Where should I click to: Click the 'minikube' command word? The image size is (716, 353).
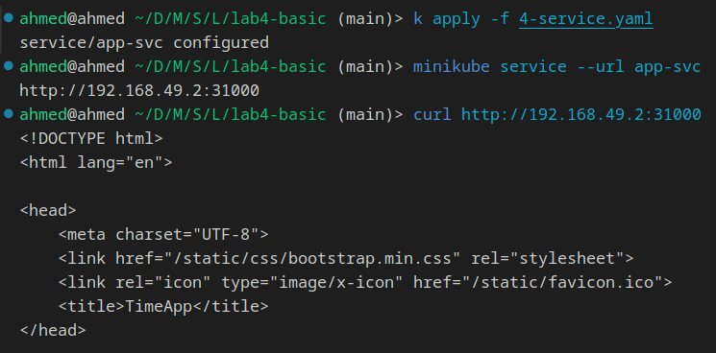[x=452, y=66]
